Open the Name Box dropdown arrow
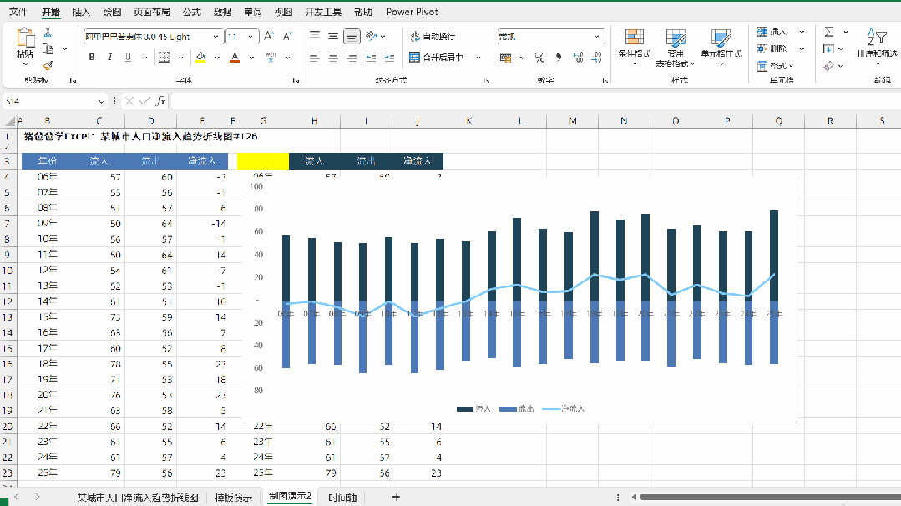The height and width of the screenshot is (506, 901). [101, 101]
